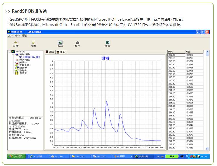The width and height of the screenshot is (217, 166).
Task: Click the UV-1750 root node icon in tree
Action: (13, 52)
